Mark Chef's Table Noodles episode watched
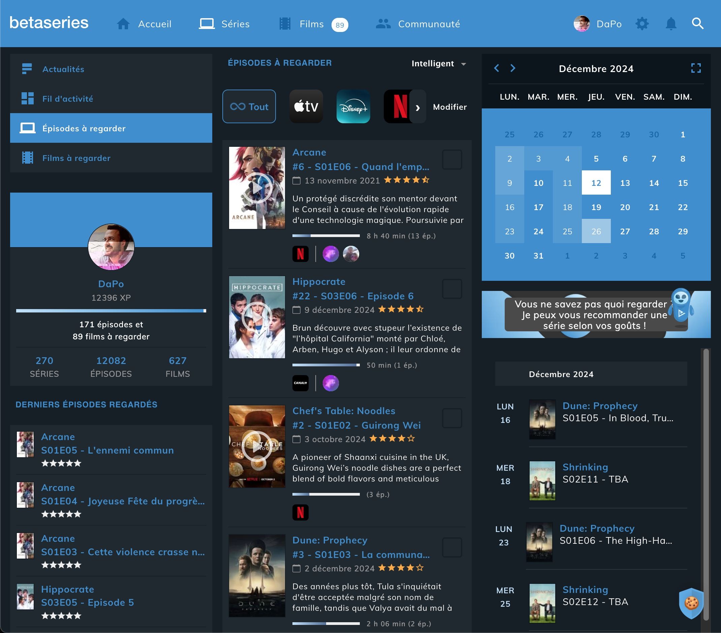721x633 pixels. [x=452, y=419]
